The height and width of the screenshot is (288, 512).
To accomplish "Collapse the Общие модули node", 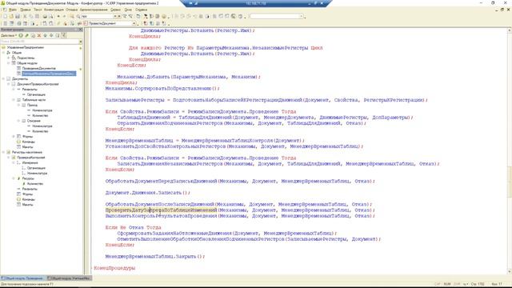I will pos(9,62).
